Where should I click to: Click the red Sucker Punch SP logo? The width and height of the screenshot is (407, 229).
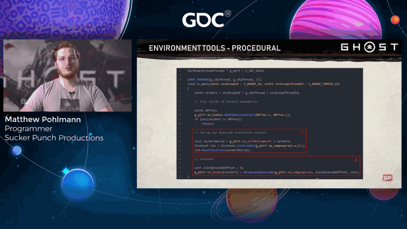point(387,178)
